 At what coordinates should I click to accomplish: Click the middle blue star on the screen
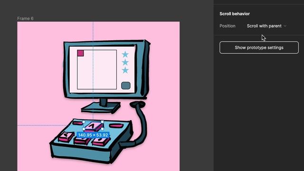[x=125, y=62]
